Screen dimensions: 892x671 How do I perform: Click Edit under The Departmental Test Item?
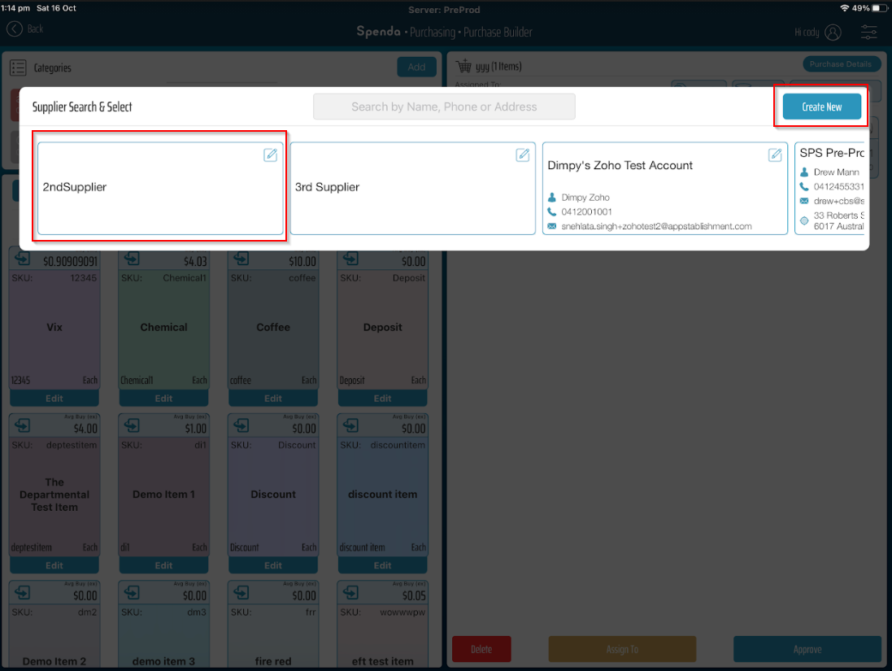coord(54,565)
